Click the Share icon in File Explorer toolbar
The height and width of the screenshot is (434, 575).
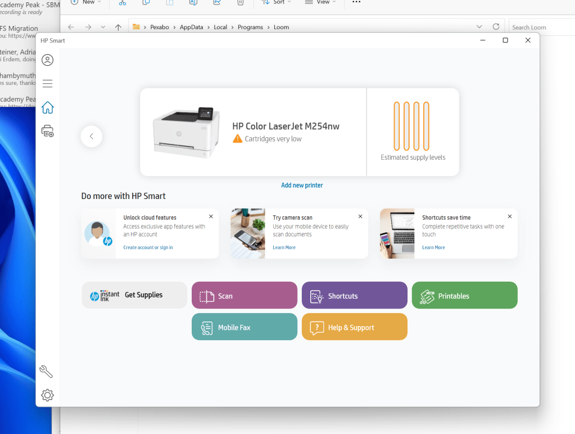pos(217,2)
